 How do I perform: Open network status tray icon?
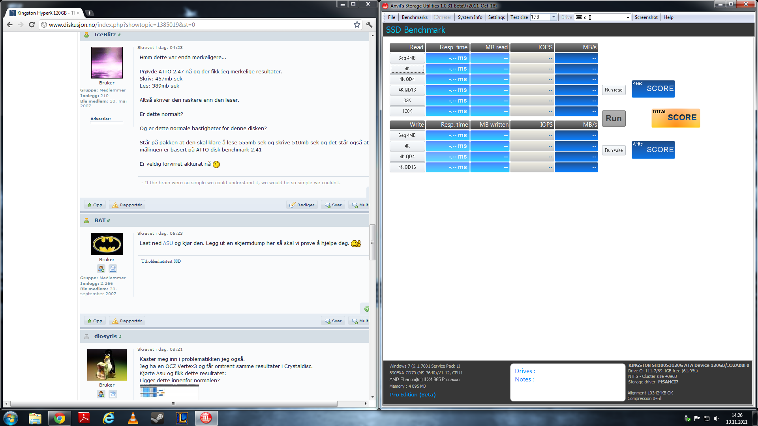pyautogui.click(x=707, y=419)
